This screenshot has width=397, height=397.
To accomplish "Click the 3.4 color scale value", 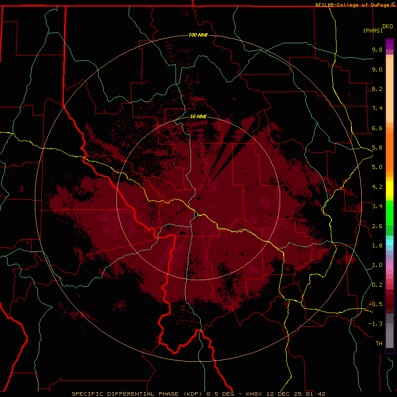I will pyautogui.click(x=377, y=206).
